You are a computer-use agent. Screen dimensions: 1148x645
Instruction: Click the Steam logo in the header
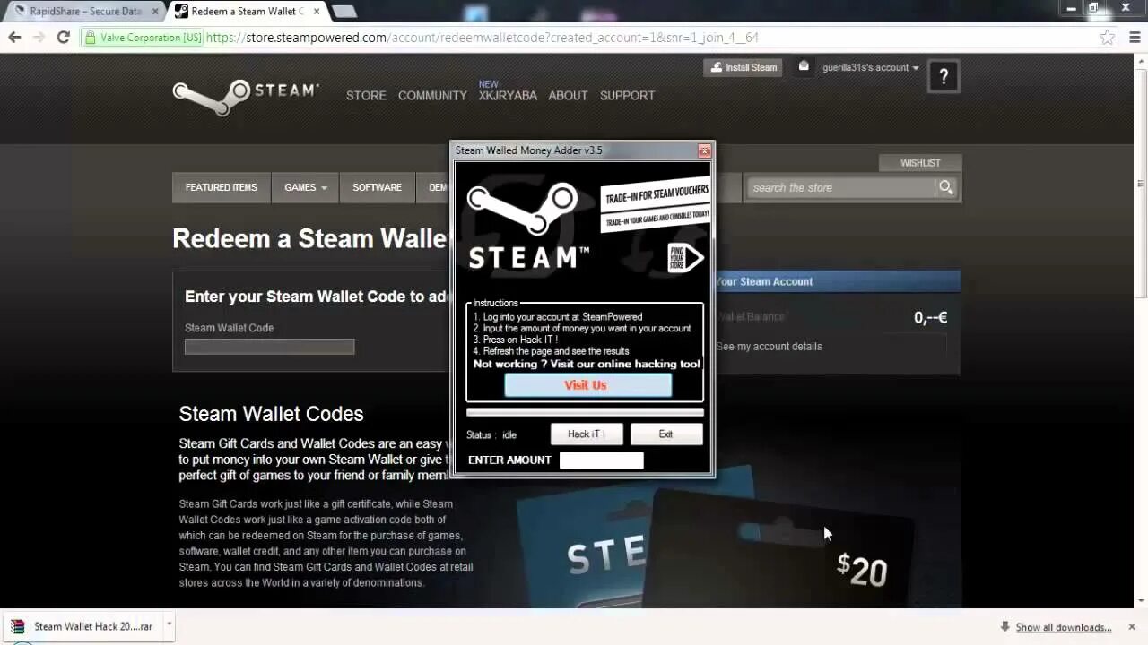246,96
